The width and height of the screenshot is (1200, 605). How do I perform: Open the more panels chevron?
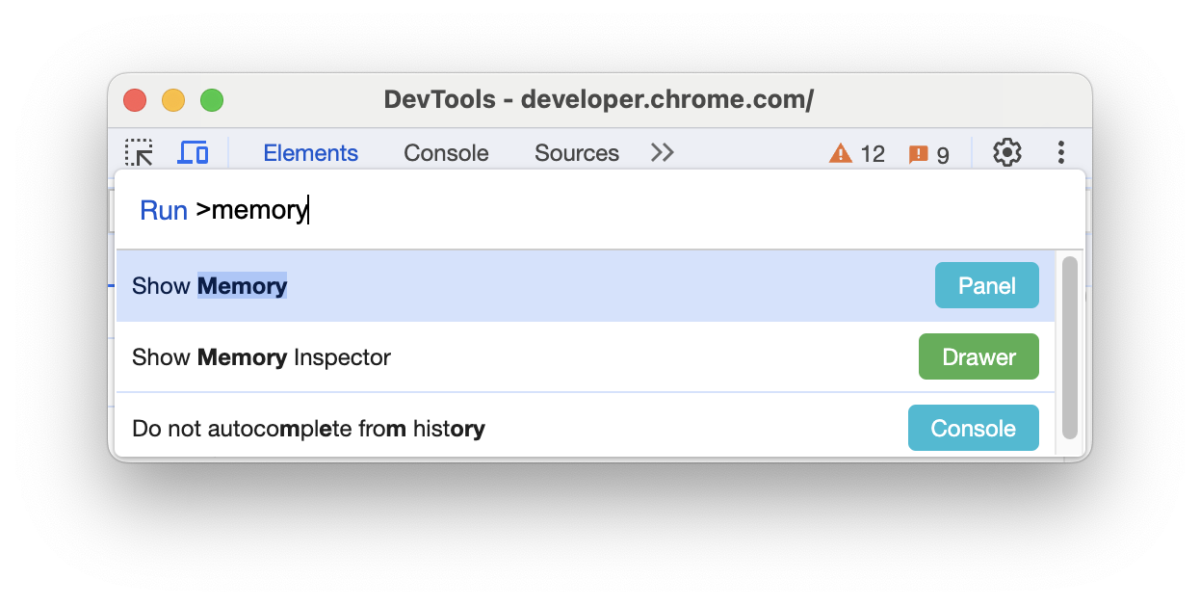point(662,152)
